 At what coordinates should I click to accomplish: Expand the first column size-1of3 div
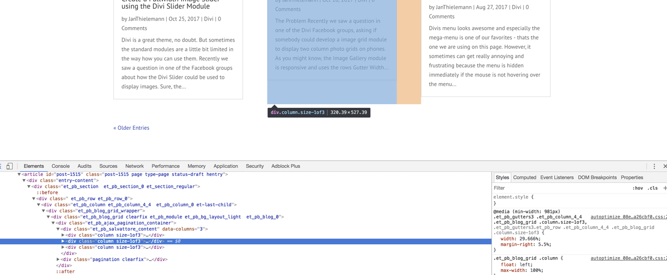[x=63, y=235]
